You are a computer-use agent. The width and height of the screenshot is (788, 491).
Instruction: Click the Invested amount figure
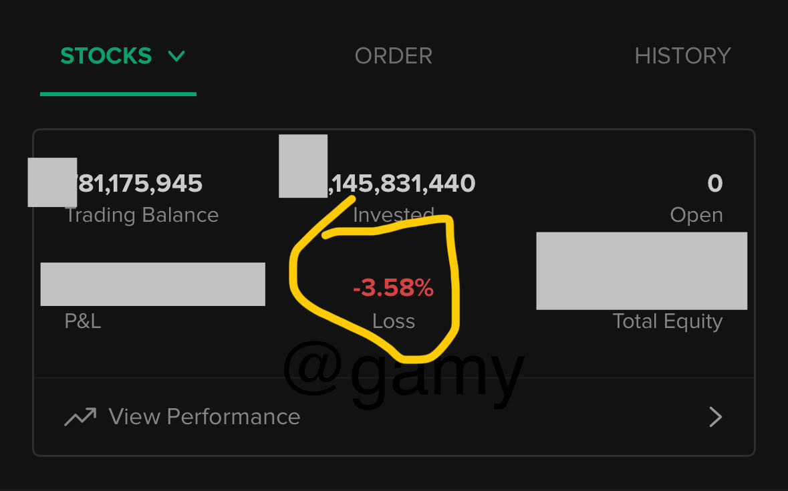tap(401, 183)
